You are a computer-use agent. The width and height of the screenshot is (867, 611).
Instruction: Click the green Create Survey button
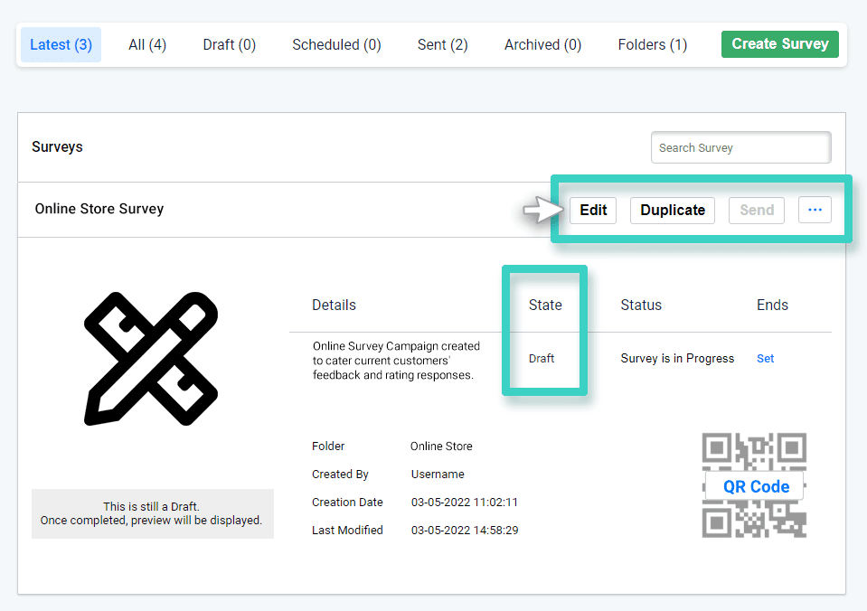click(x=779, y=43)
